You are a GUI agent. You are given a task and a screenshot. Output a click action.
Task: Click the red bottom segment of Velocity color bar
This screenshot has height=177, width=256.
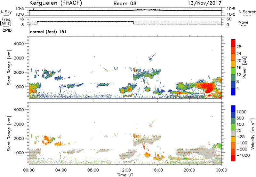[233, 158]
